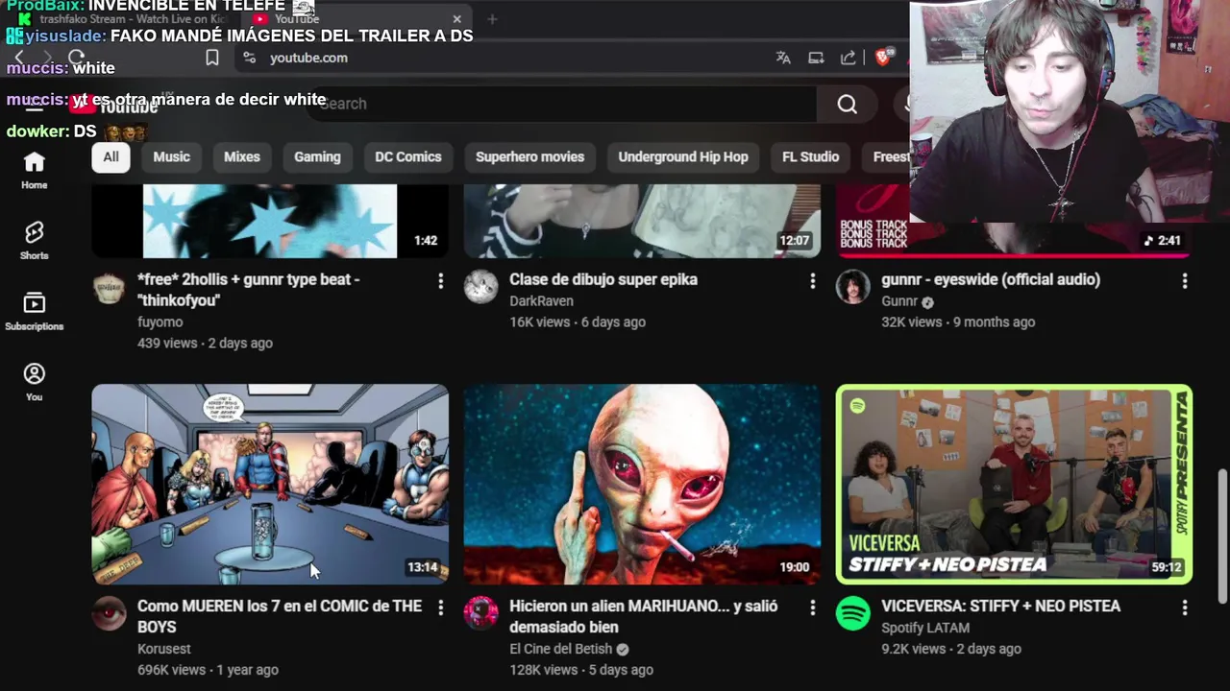Open the YouTube Home sidebar icon

(34, 170)
